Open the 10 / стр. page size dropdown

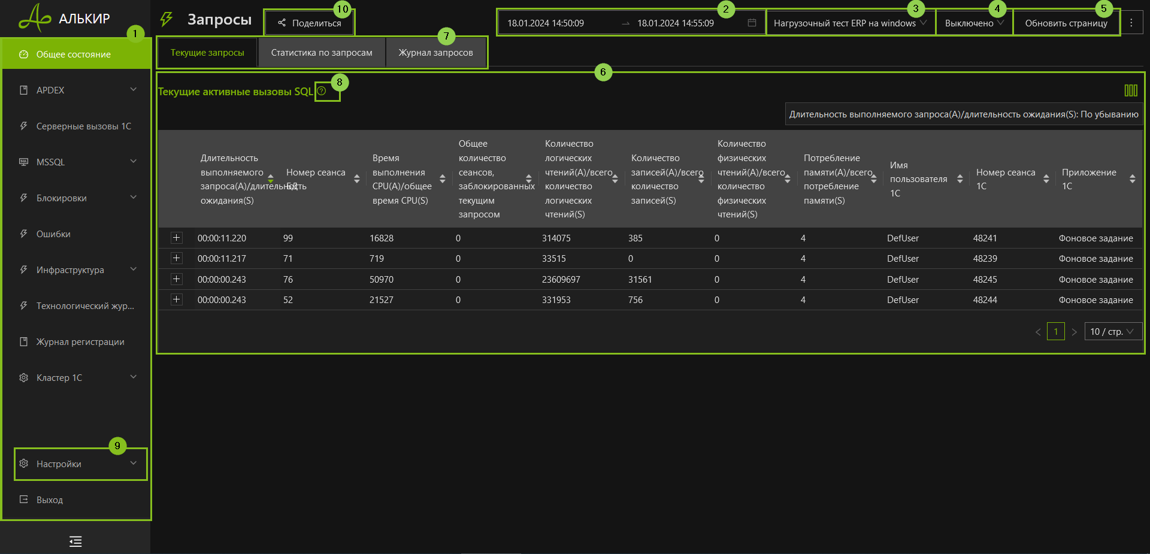click(x=1112, y=332)
